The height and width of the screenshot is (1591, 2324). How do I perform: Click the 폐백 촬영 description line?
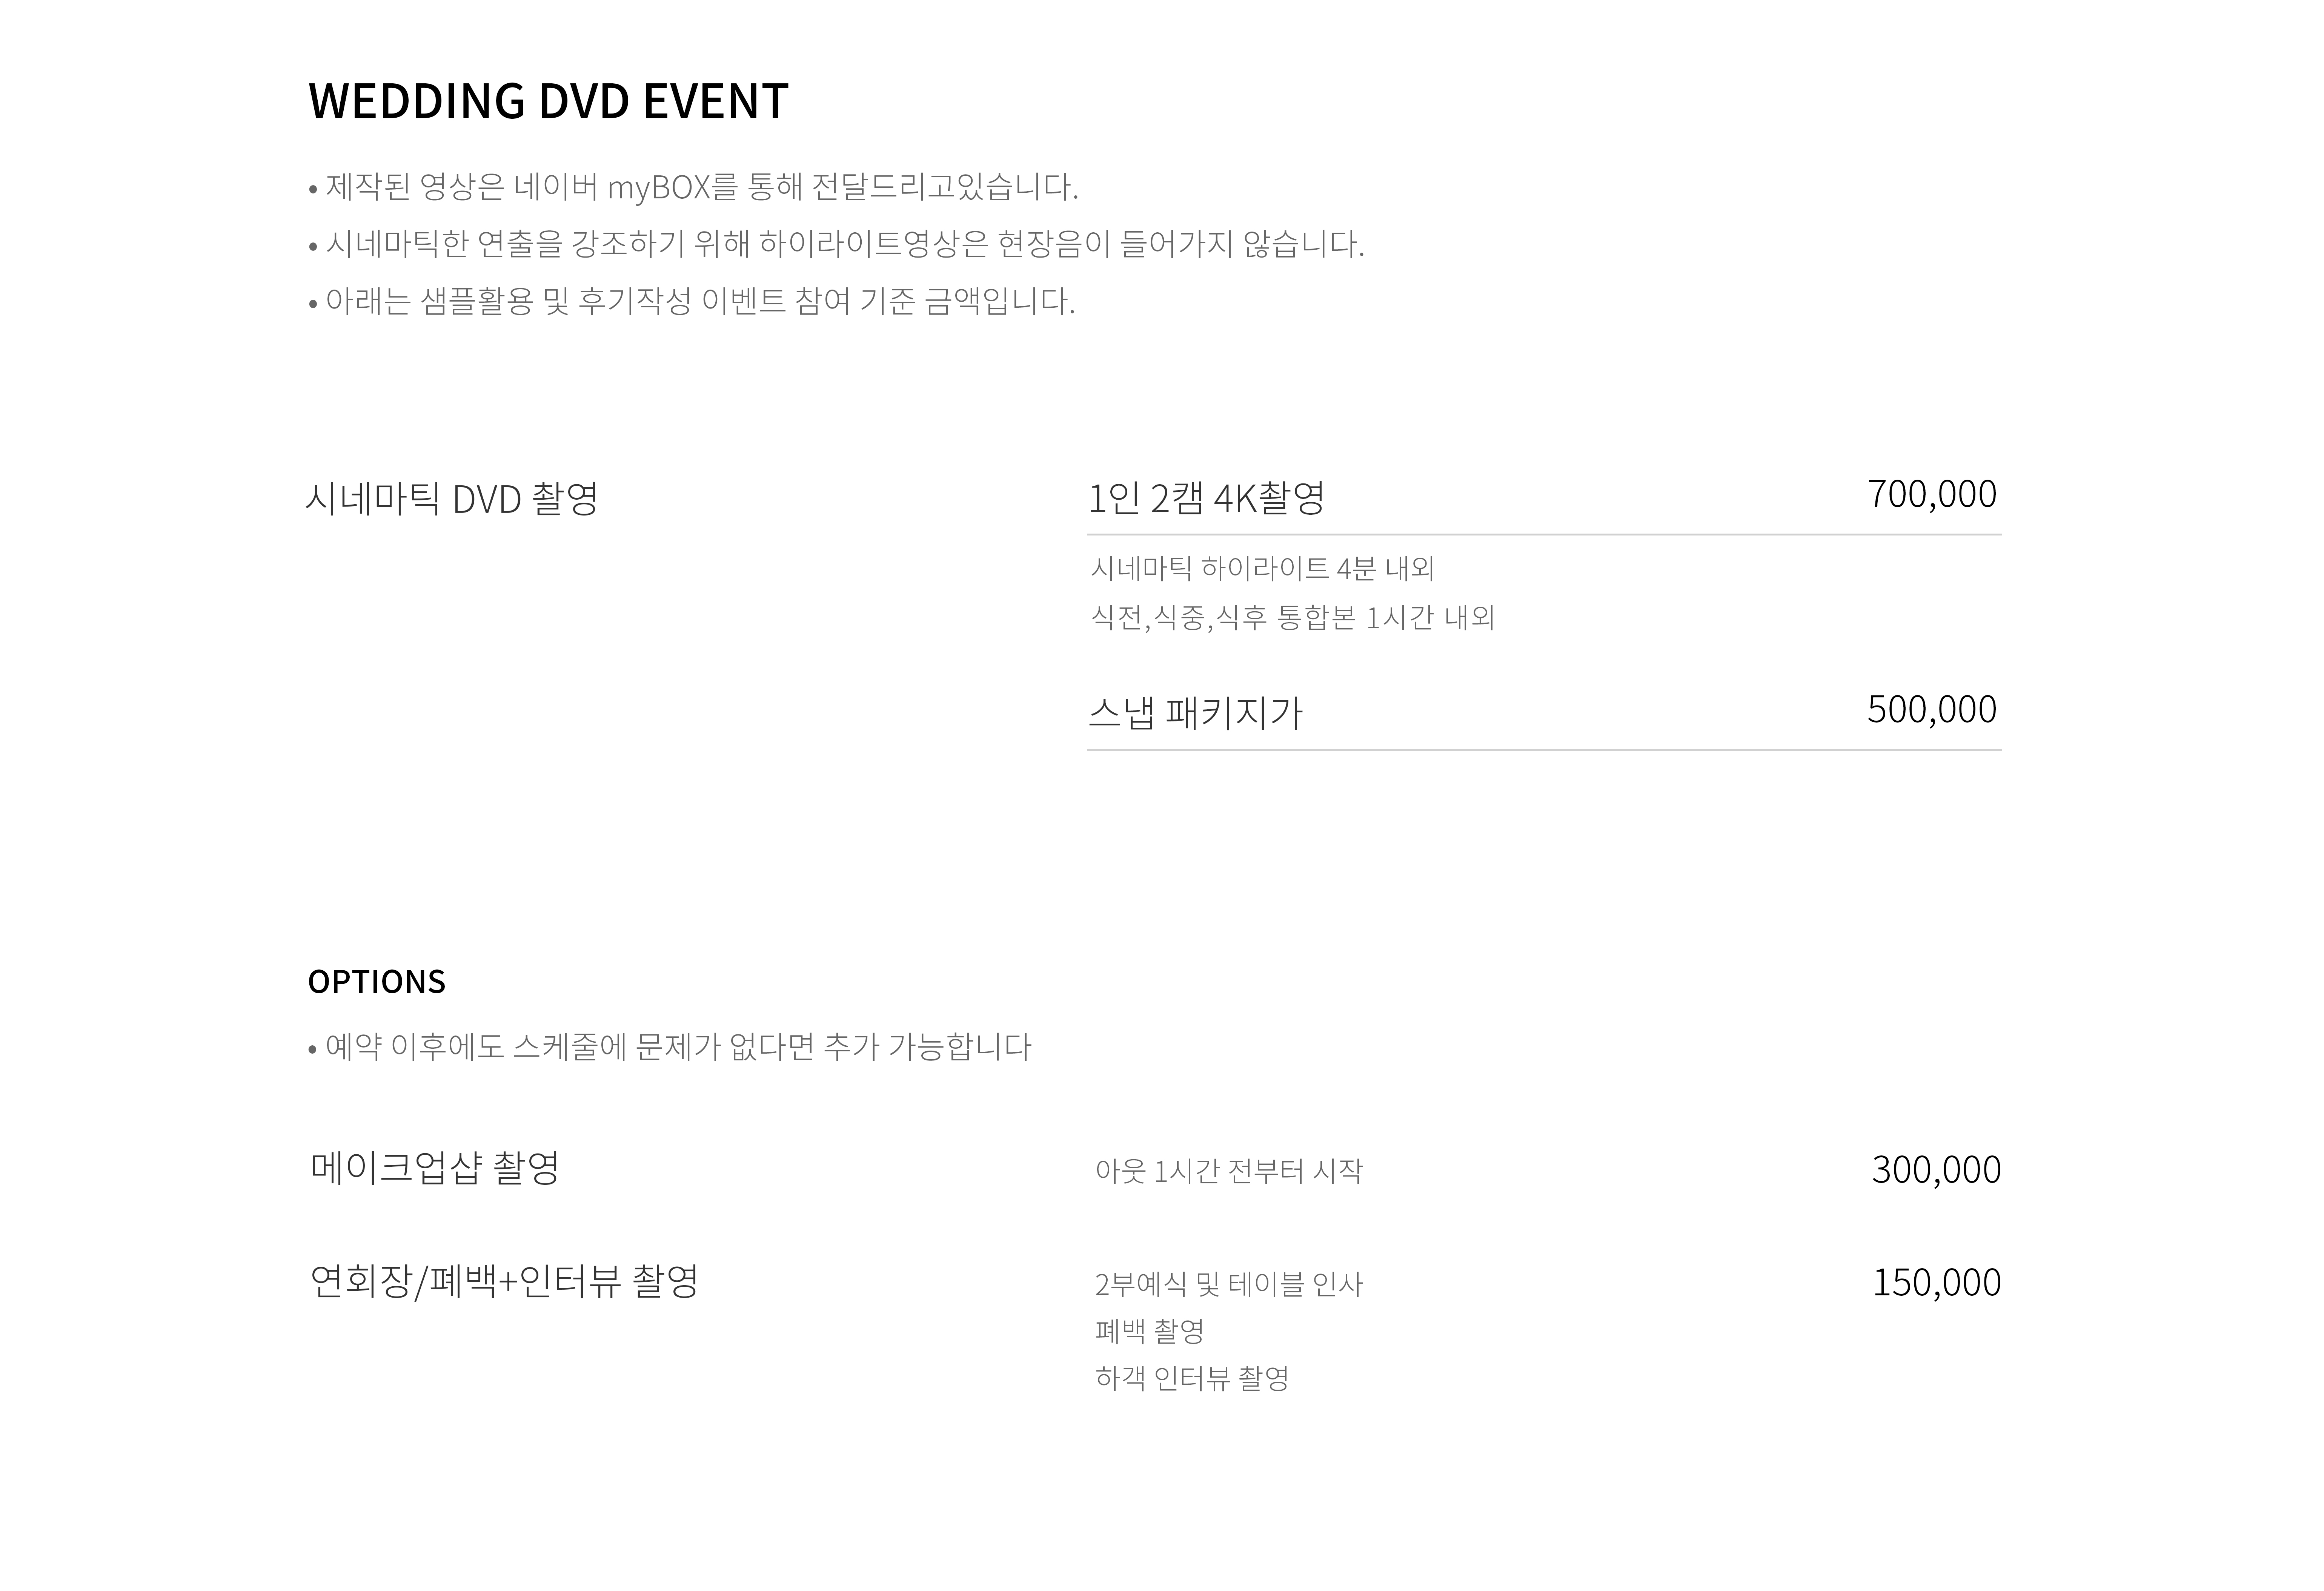click(x=1149, y=1331)
